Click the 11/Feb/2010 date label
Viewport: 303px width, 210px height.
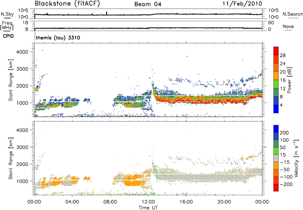pos(242,4)
